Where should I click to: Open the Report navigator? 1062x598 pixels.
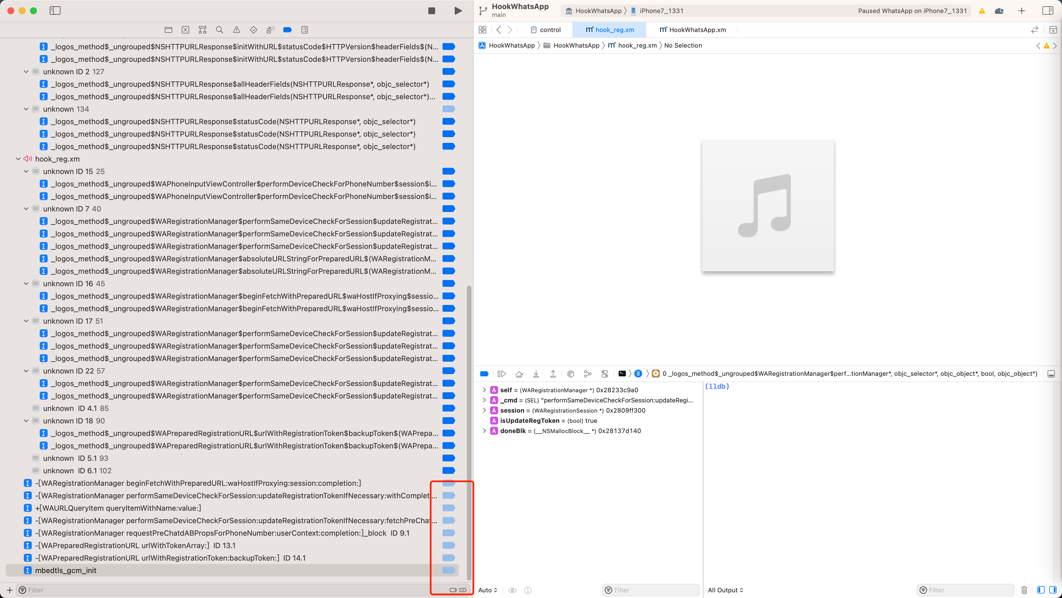click(305, 30)
